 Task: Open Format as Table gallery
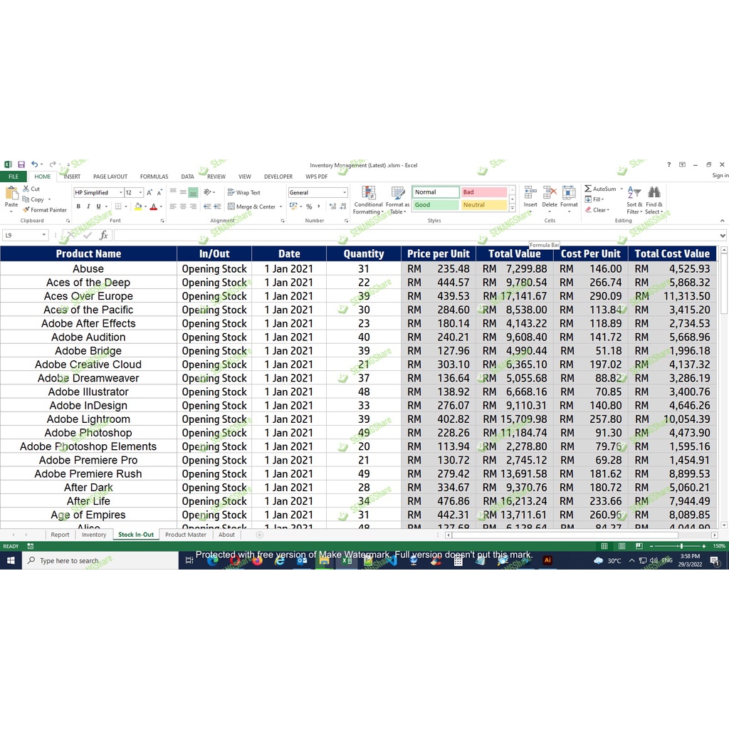pyautogui.click(x=397, y=194)
